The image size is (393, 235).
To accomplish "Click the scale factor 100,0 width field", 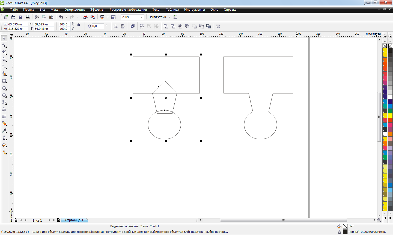I will pos(64,24).
